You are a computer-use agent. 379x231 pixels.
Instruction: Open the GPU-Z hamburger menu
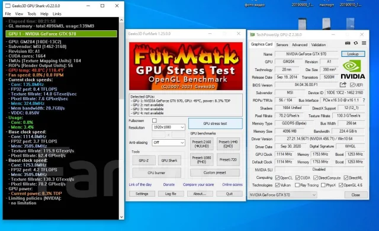point(364,43)
